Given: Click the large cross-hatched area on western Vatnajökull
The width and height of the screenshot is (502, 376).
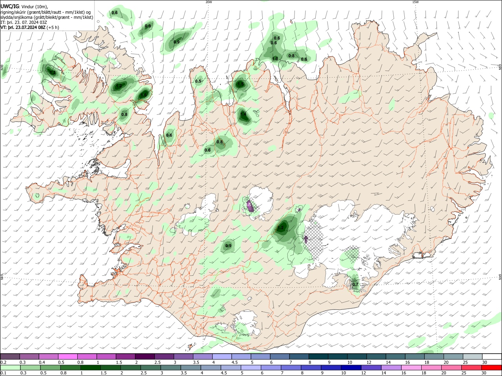Looking at the screenshot, I should click(314, 240).
